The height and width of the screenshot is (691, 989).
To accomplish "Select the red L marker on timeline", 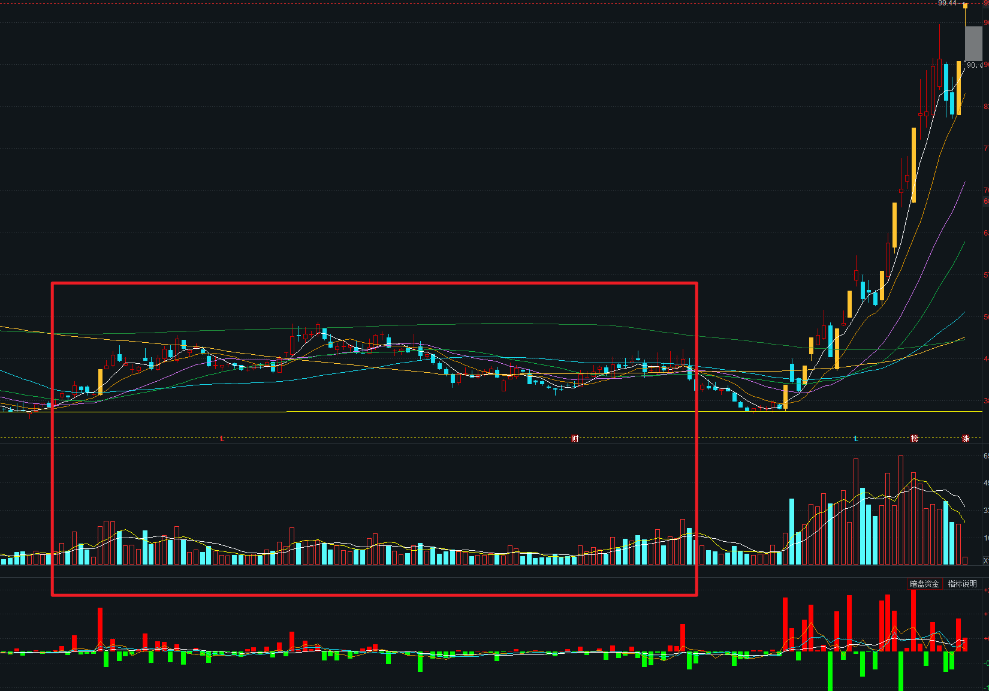I will click(222, 439).
